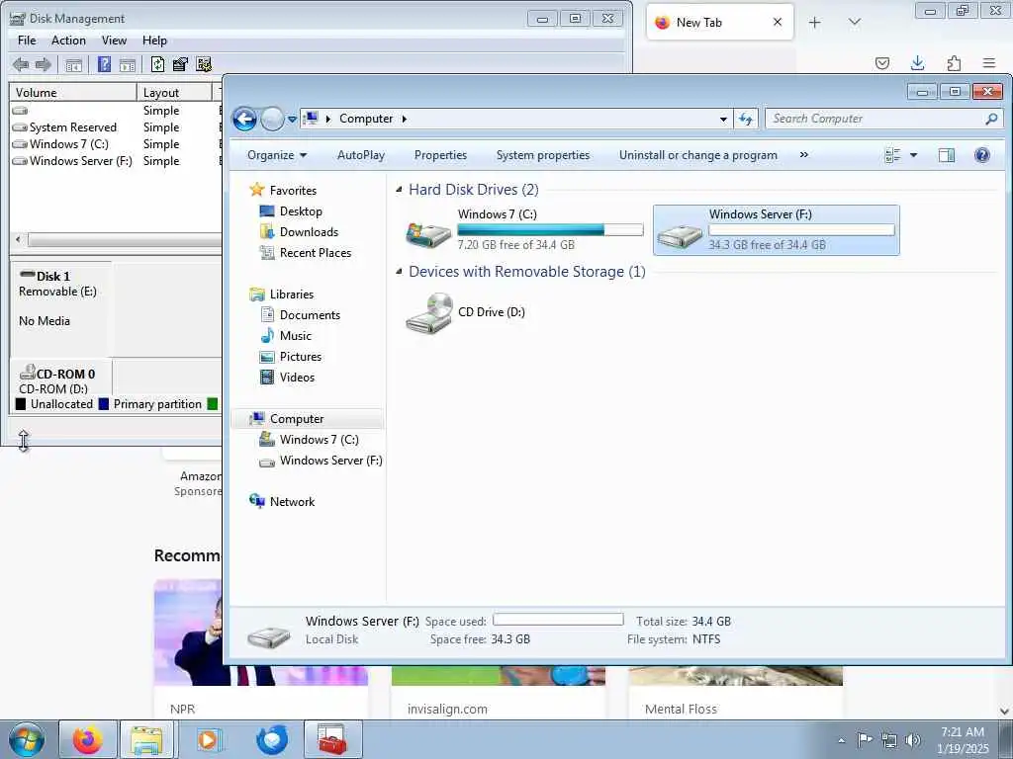The height and width of the screenshot is (759, 1013).
Task: Click Uninstall or change a program
Action: pos(697,155)
